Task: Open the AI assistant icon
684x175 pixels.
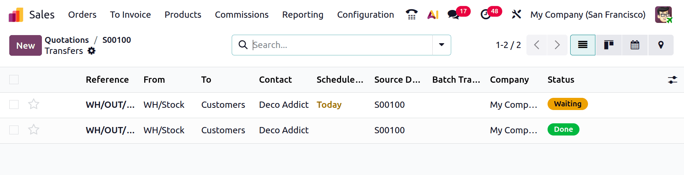Action: 433,15
